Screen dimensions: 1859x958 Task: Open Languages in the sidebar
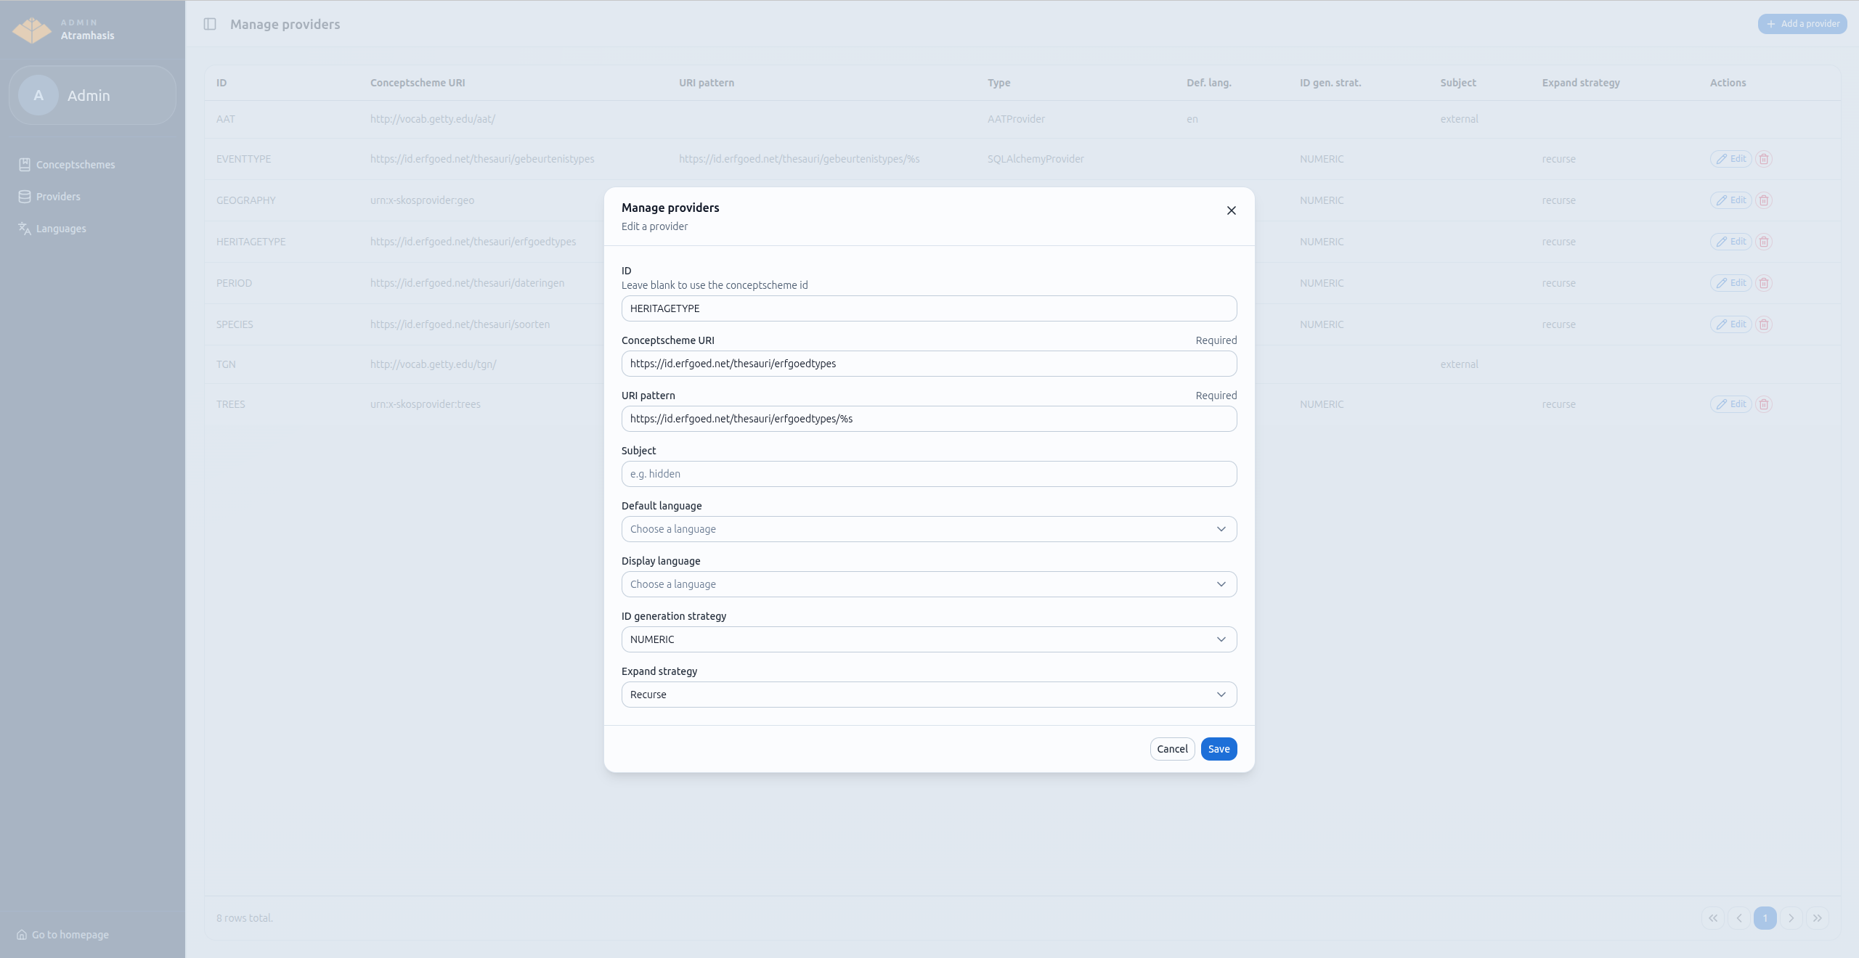pos(61,229)
